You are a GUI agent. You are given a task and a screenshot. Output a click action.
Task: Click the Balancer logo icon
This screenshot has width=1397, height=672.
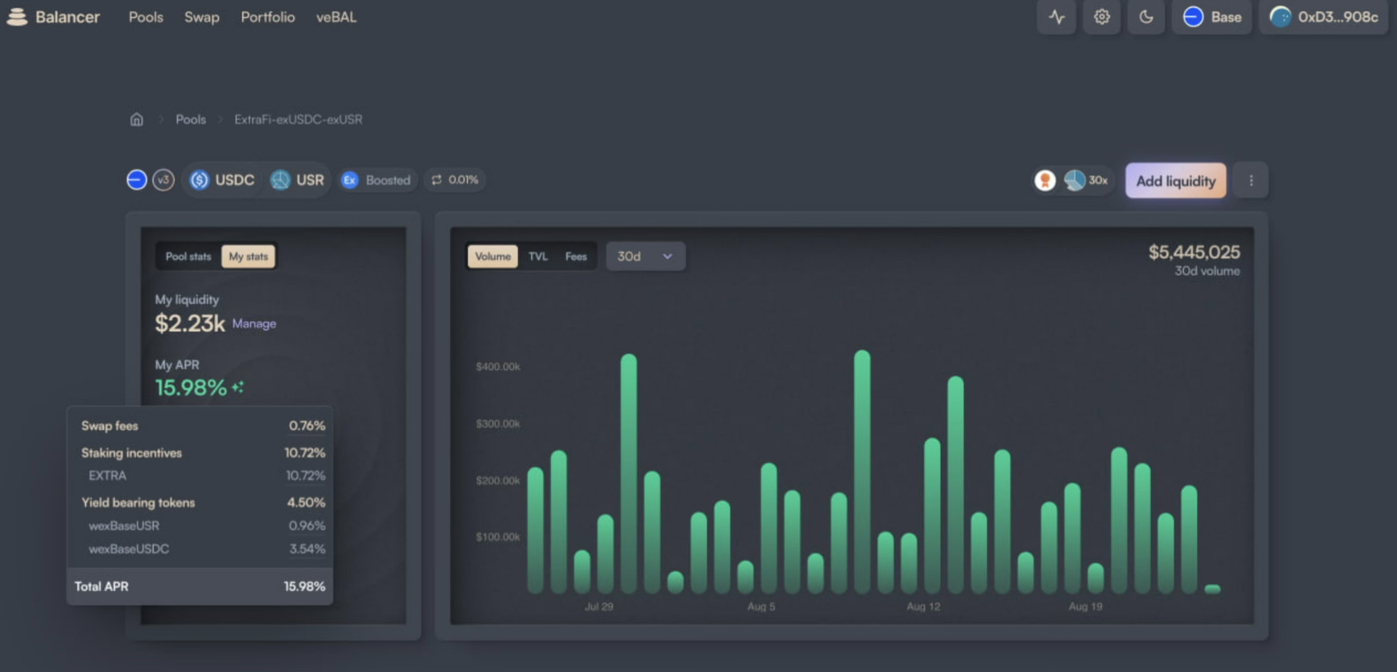point(17,17)
